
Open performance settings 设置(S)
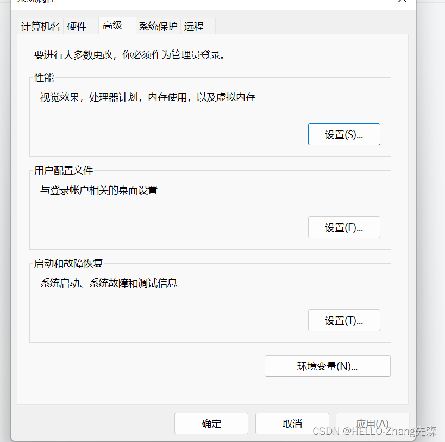pyautogui.click(x=344, y=134)
